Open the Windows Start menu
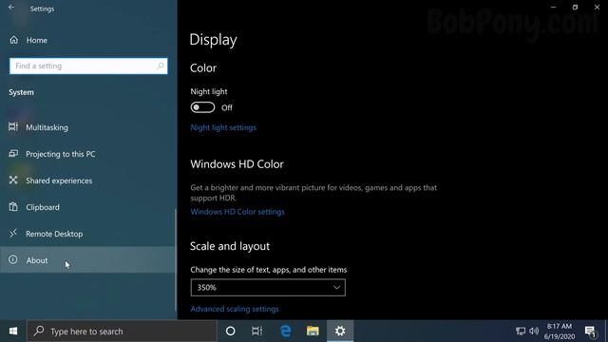 (x=13, y=332)
